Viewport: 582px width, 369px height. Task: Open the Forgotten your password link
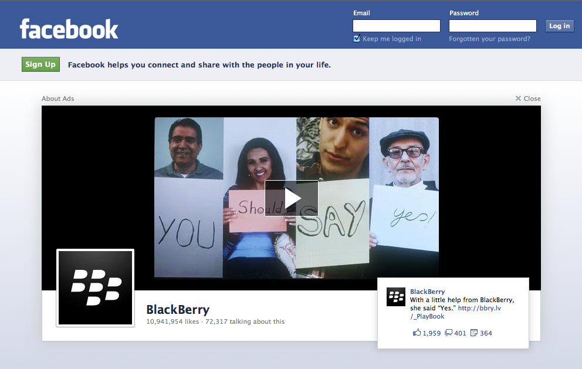click(x=489, y=39)
